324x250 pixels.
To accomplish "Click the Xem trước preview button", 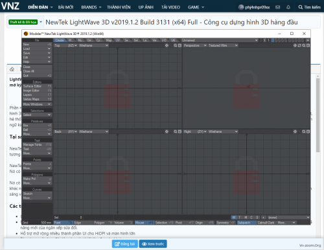I will (x=153, y=244).
